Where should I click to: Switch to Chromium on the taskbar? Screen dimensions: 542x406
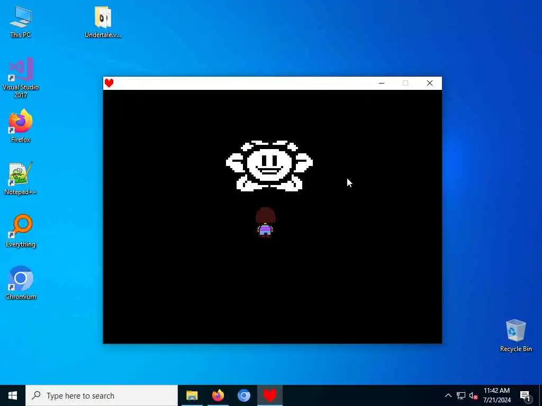243,395
